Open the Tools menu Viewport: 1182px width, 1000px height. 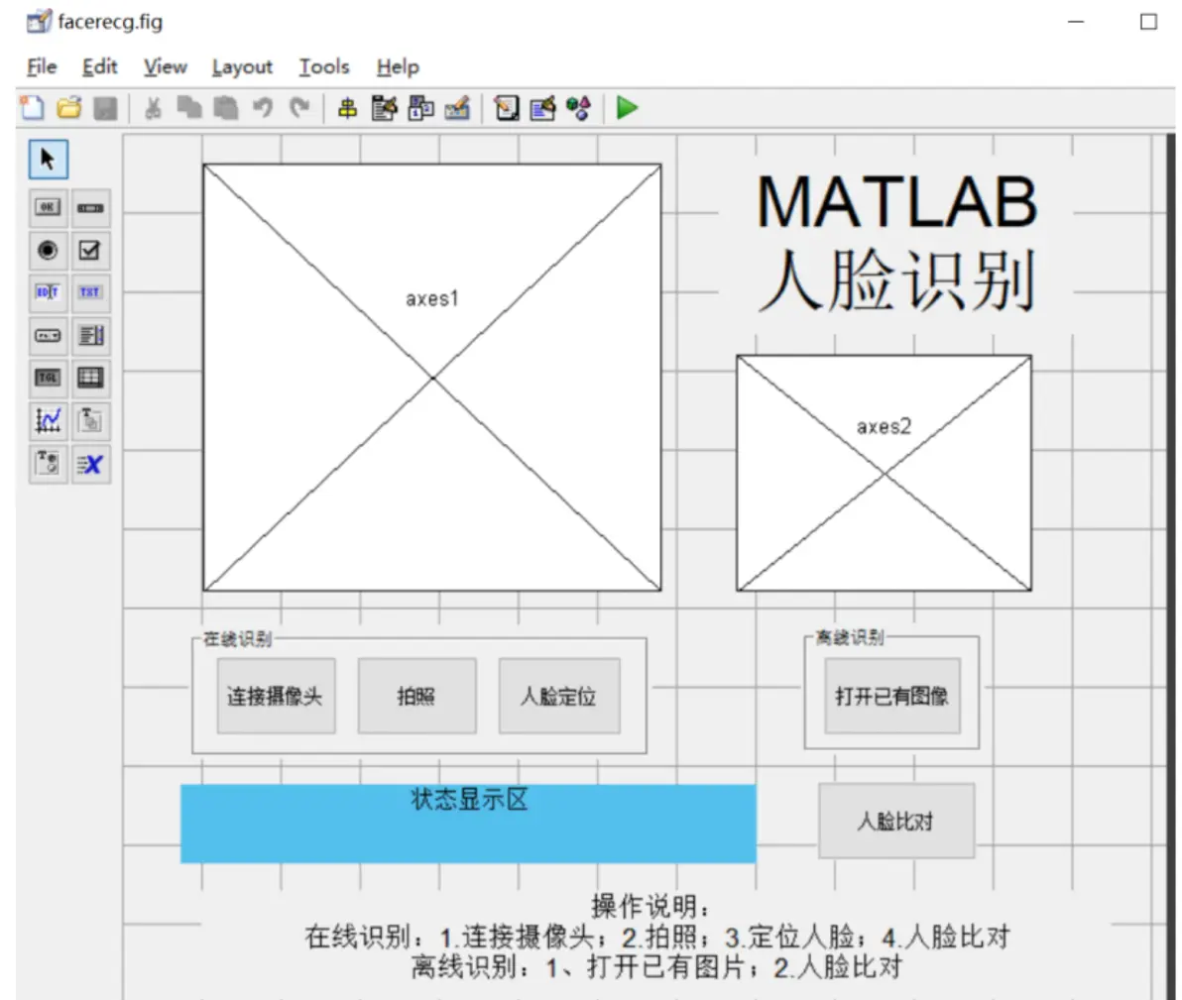(324, 67)
